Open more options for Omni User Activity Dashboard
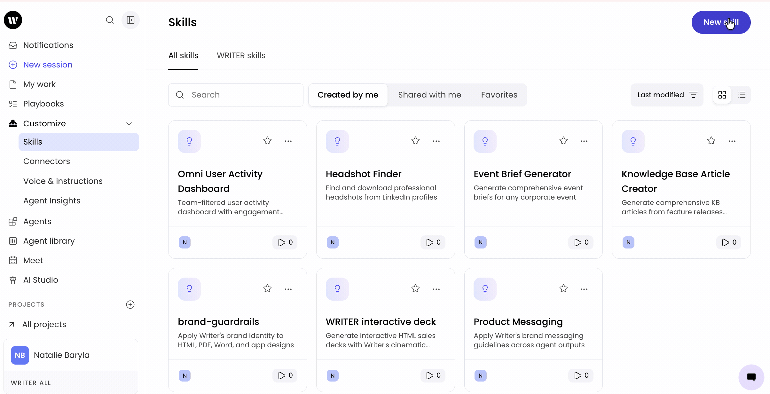 (x=288, y=141)
